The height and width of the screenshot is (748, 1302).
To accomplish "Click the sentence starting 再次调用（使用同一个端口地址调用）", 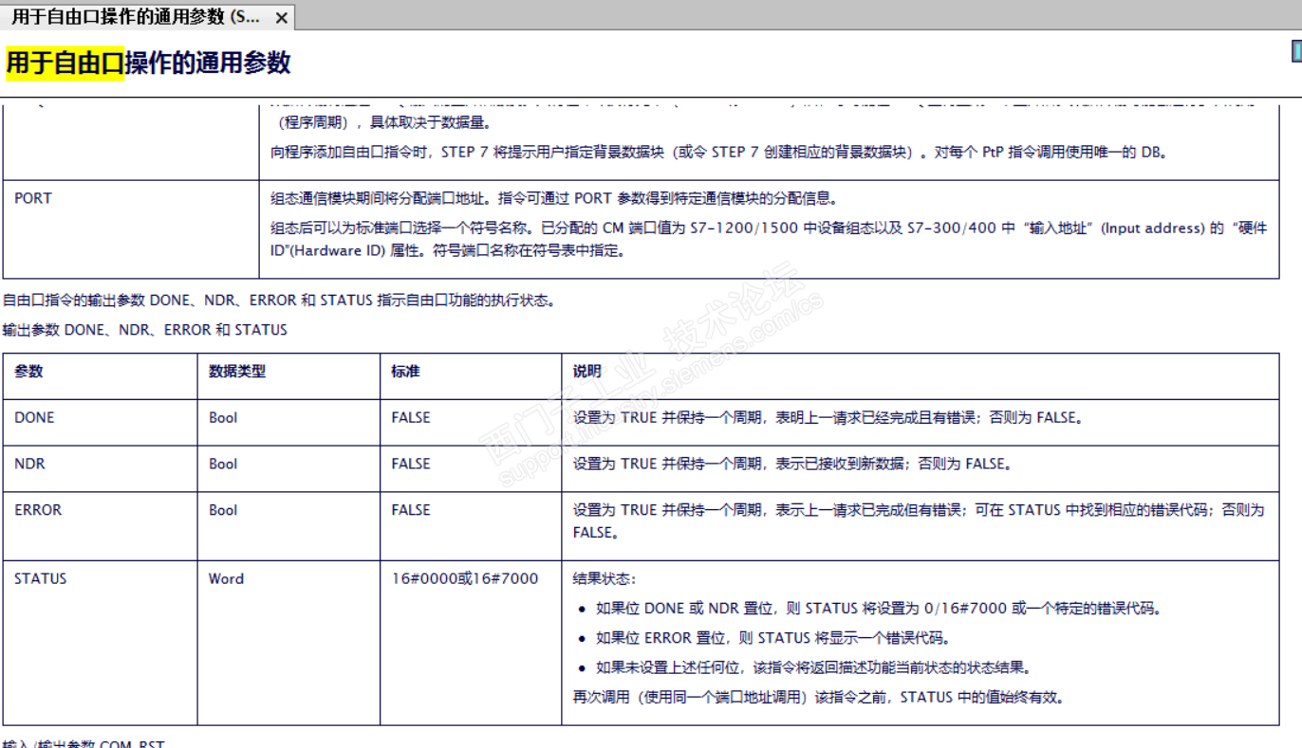I will click(x=818, y=697).
